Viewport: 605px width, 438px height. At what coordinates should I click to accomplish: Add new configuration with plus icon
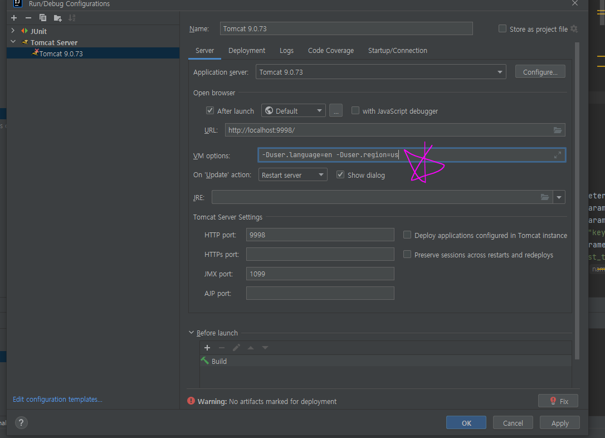click(x=14, y=18)
